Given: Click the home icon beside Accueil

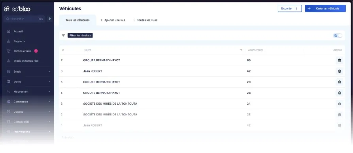Looking at the screenshot, I should pos(9,32).
